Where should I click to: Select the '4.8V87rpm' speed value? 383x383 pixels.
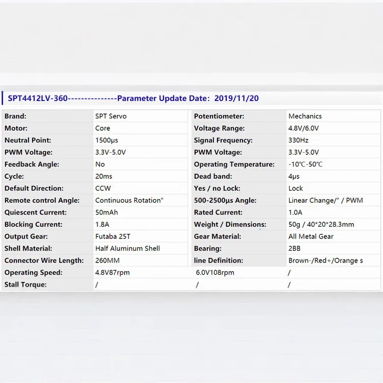click(113, 272)
